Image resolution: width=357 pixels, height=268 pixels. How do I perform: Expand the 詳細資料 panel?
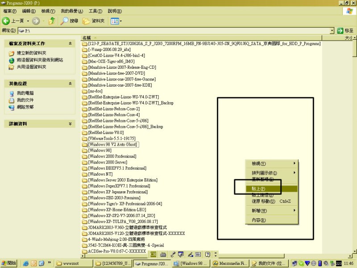pyautogui.click(x=70, y=124)
